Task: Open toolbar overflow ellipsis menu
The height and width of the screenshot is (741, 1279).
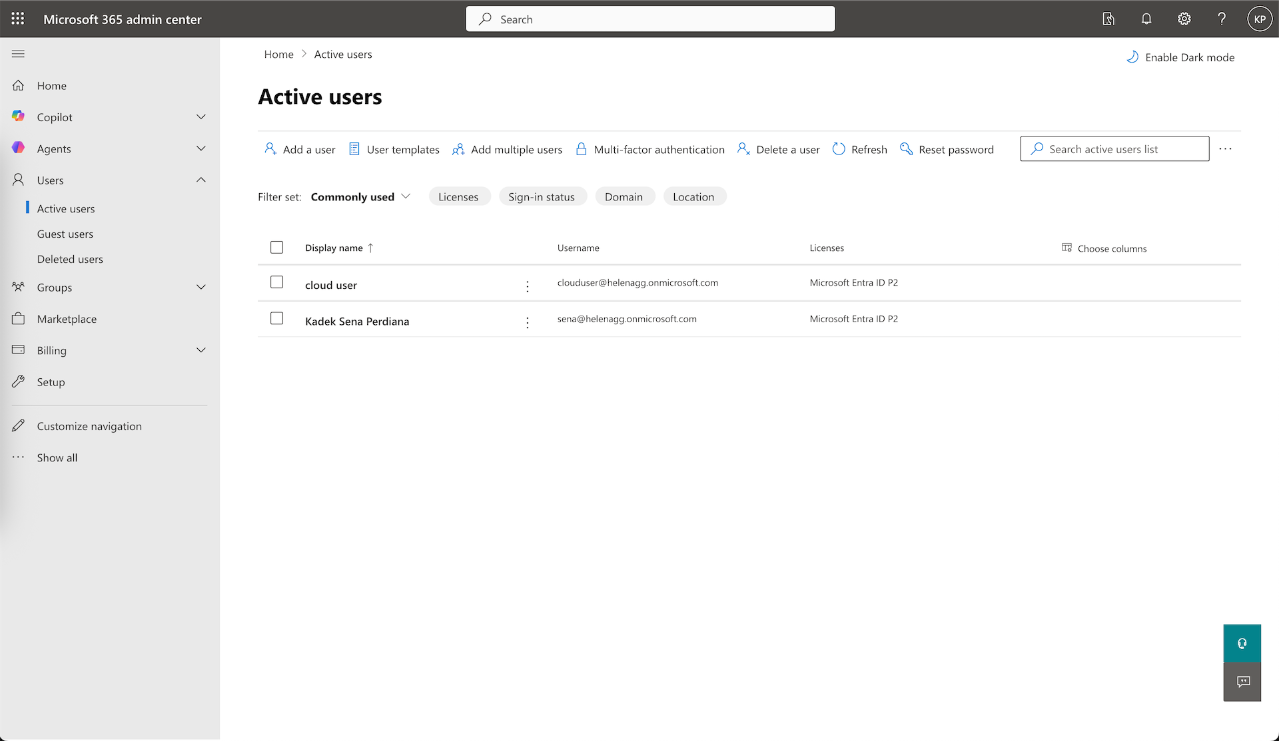Action: (x=1225, y=149)
